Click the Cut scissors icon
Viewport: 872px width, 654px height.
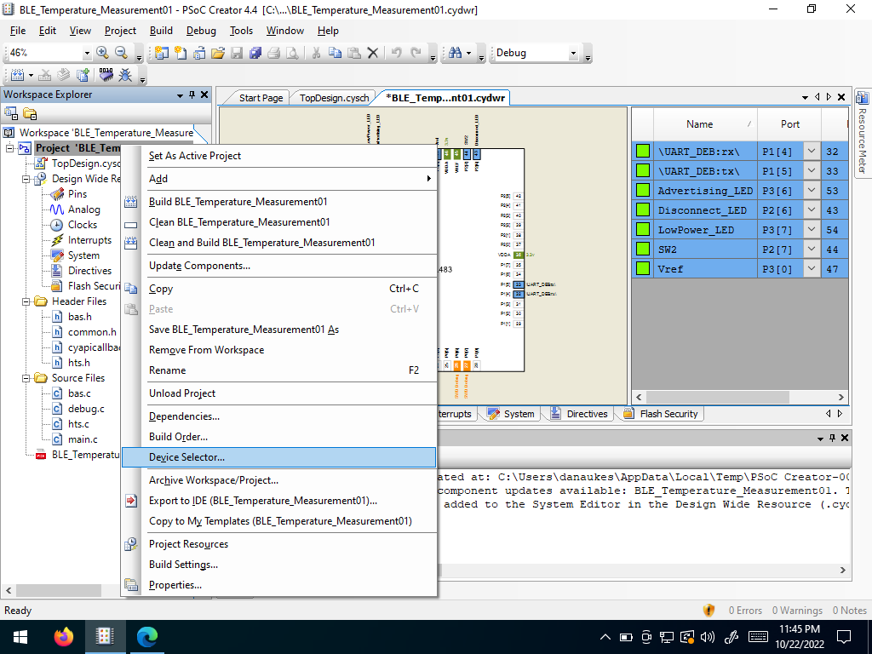[316, 53]
